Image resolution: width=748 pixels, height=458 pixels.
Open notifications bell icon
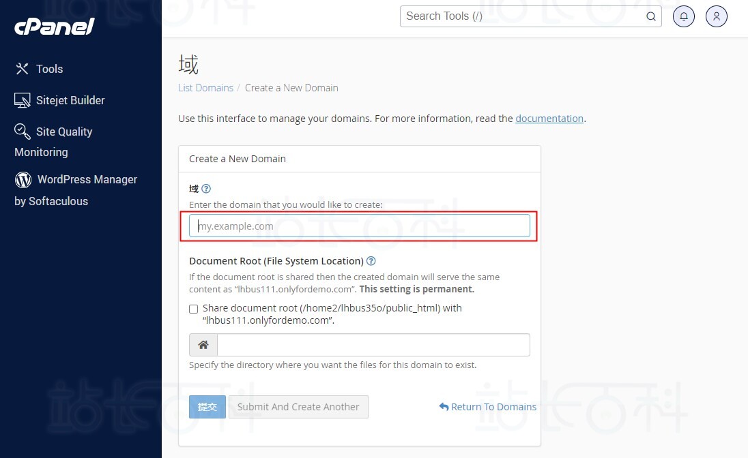pyautogui.click(x=684, y=16)
